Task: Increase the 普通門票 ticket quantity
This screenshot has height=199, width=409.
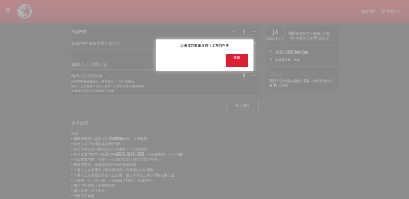Action: [254, 32]
